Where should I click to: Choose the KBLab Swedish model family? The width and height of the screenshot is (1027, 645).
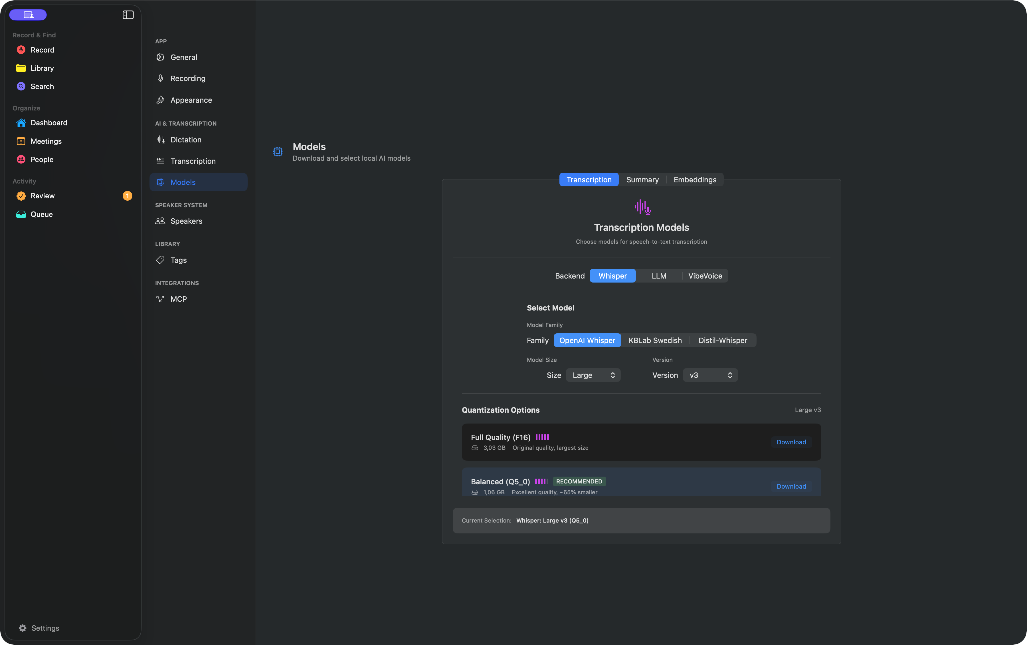tap(655, 340)
